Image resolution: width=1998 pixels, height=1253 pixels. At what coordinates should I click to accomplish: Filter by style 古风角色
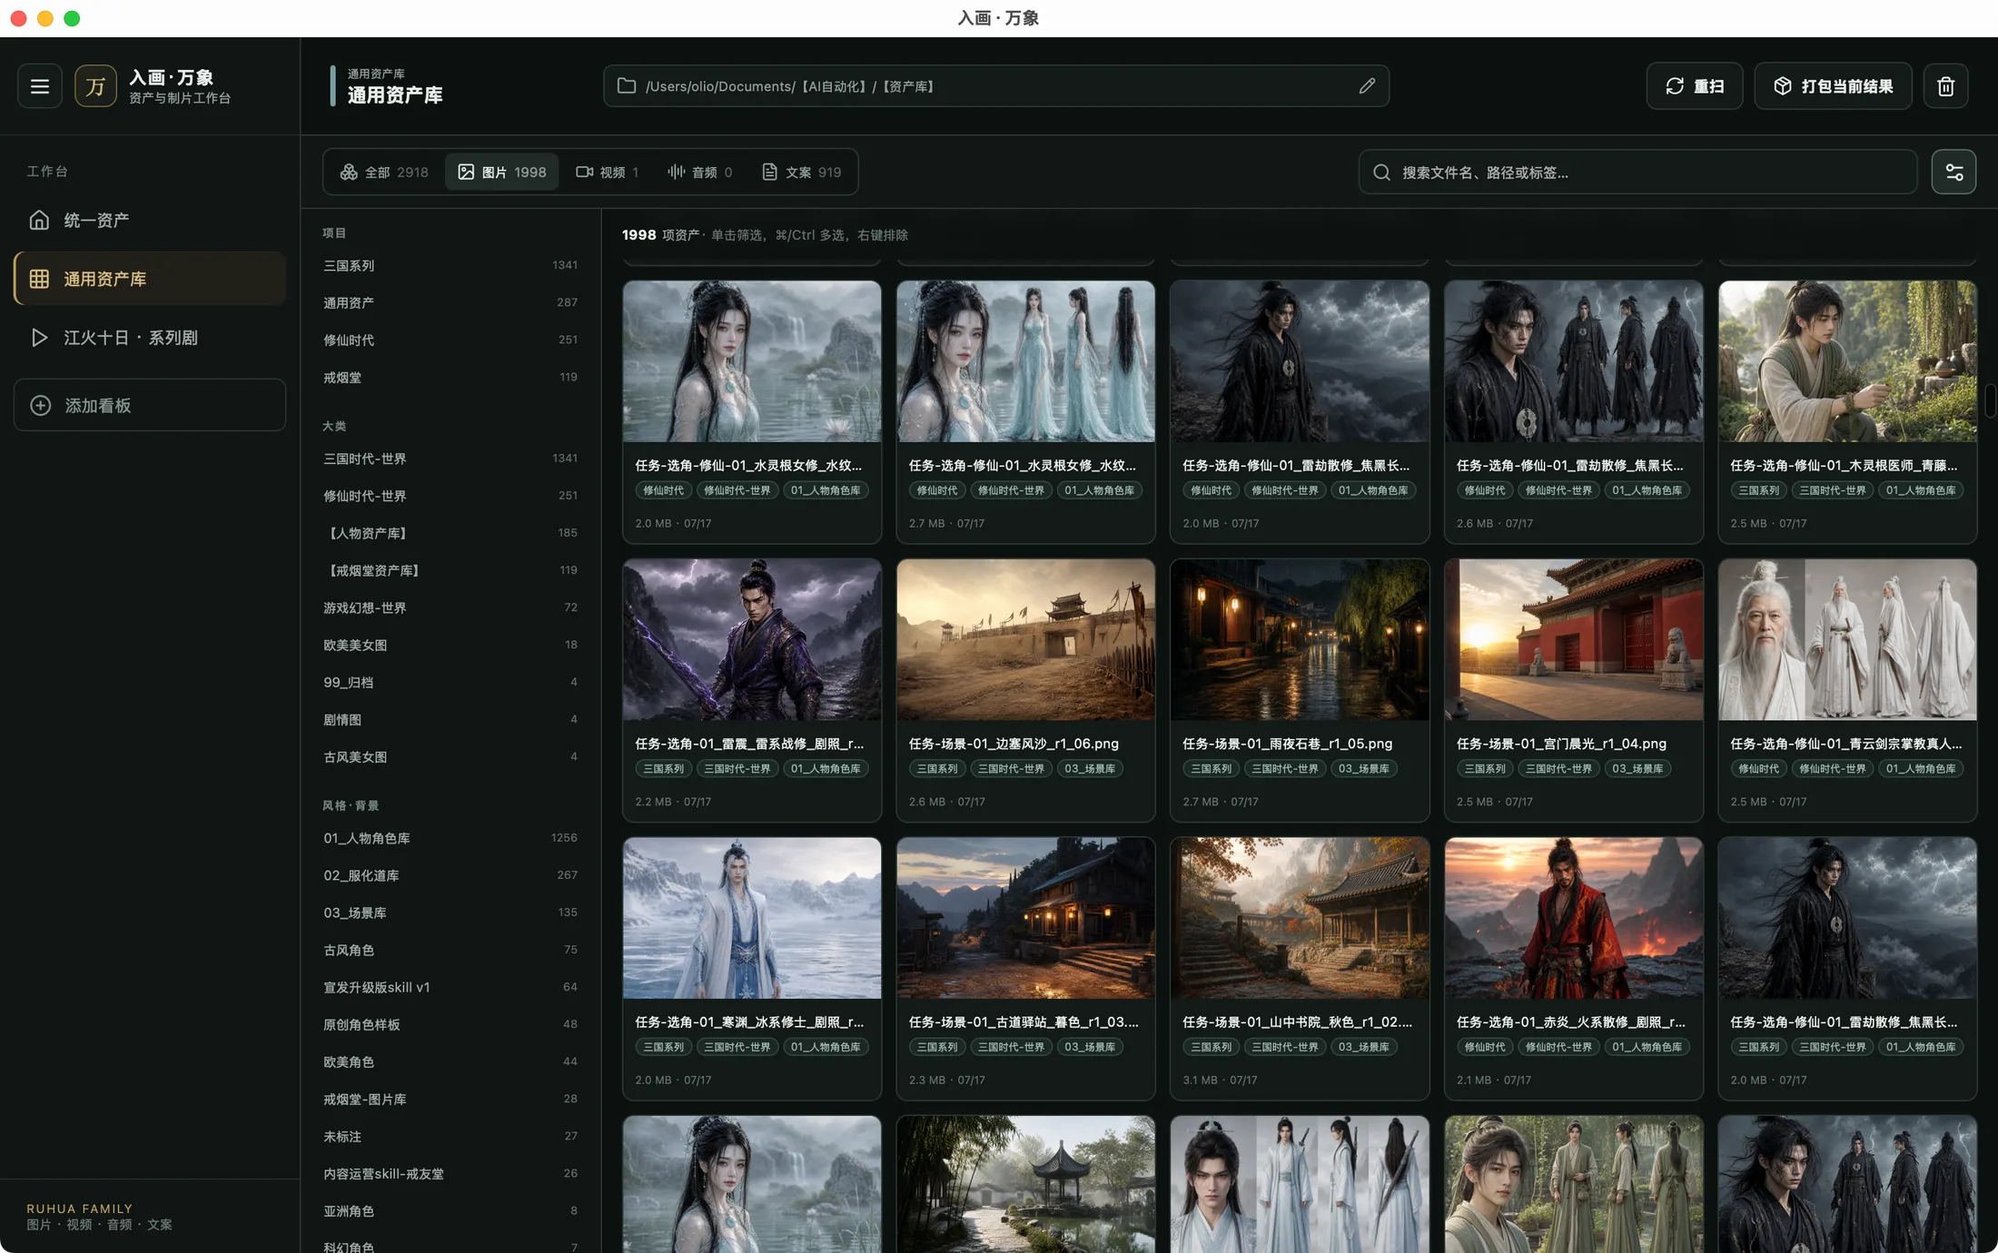tap(450, 950)
